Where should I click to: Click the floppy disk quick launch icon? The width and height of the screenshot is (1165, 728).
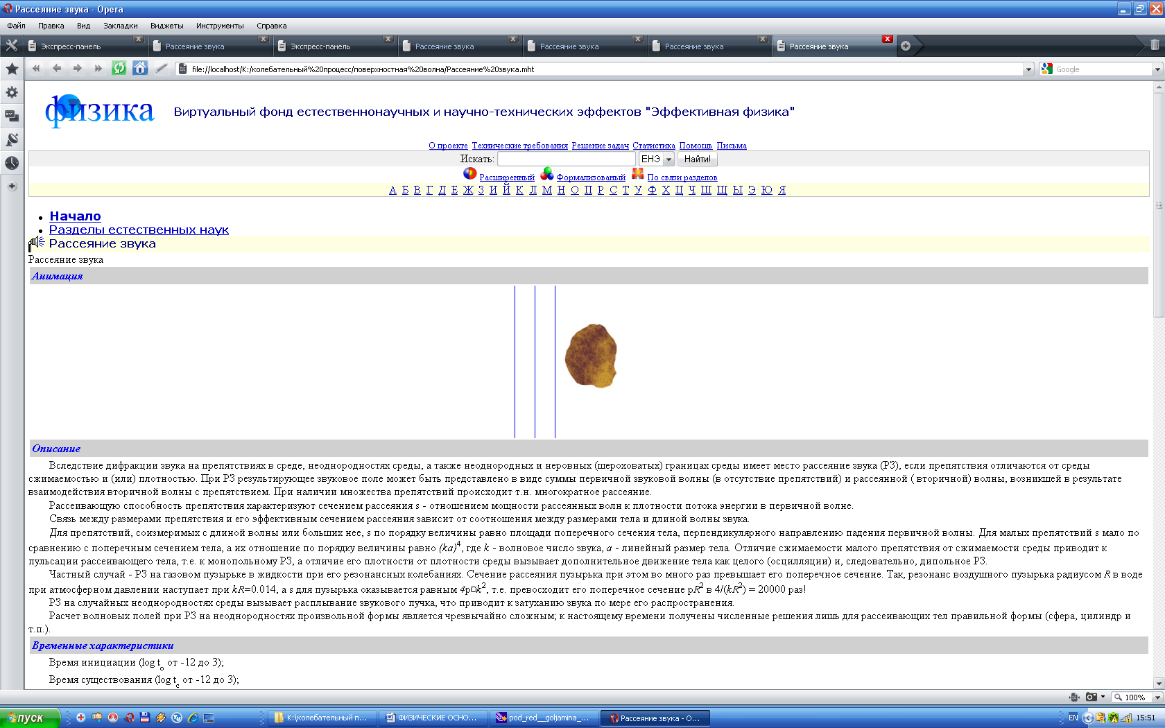145,718
